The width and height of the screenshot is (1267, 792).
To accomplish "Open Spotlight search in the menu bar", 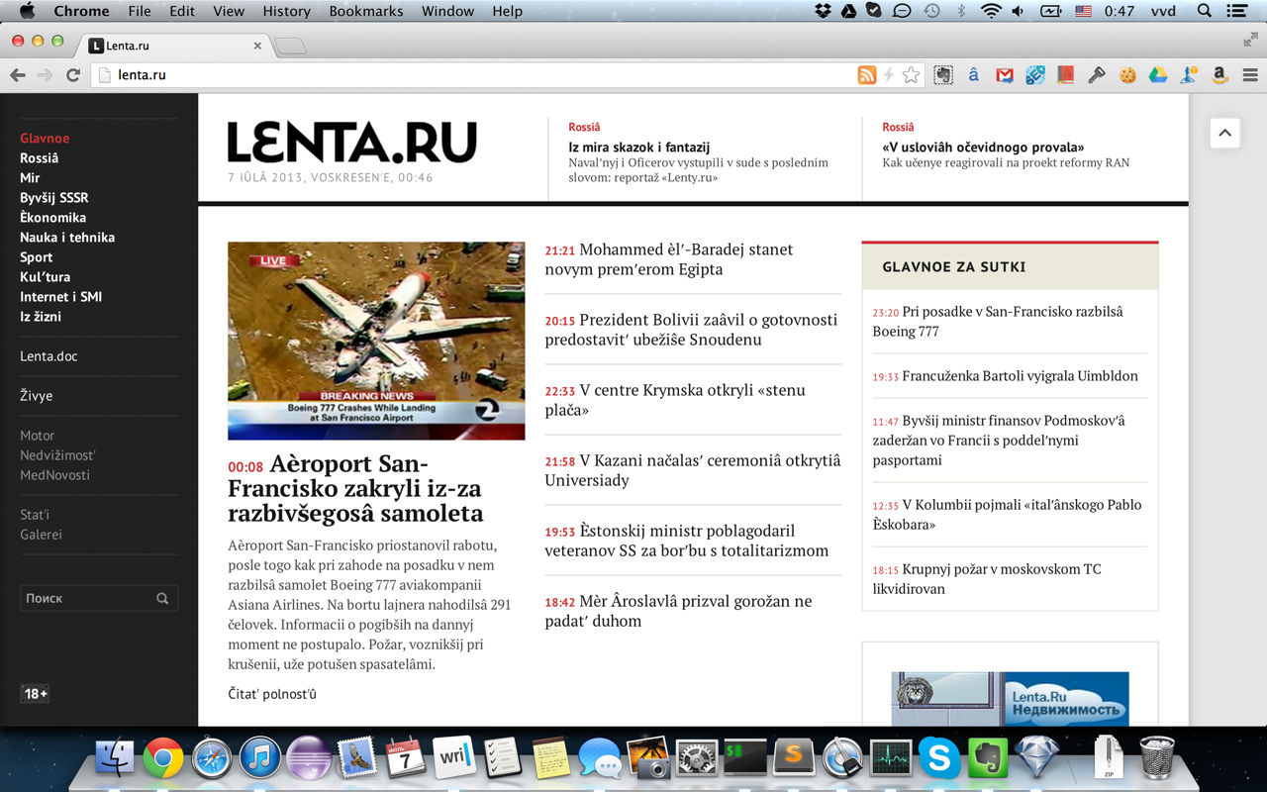I will (x=1205, y=11).
